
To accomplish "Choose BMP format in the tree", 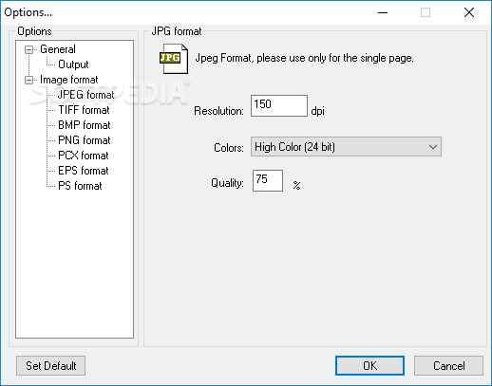I will point(85,125).
